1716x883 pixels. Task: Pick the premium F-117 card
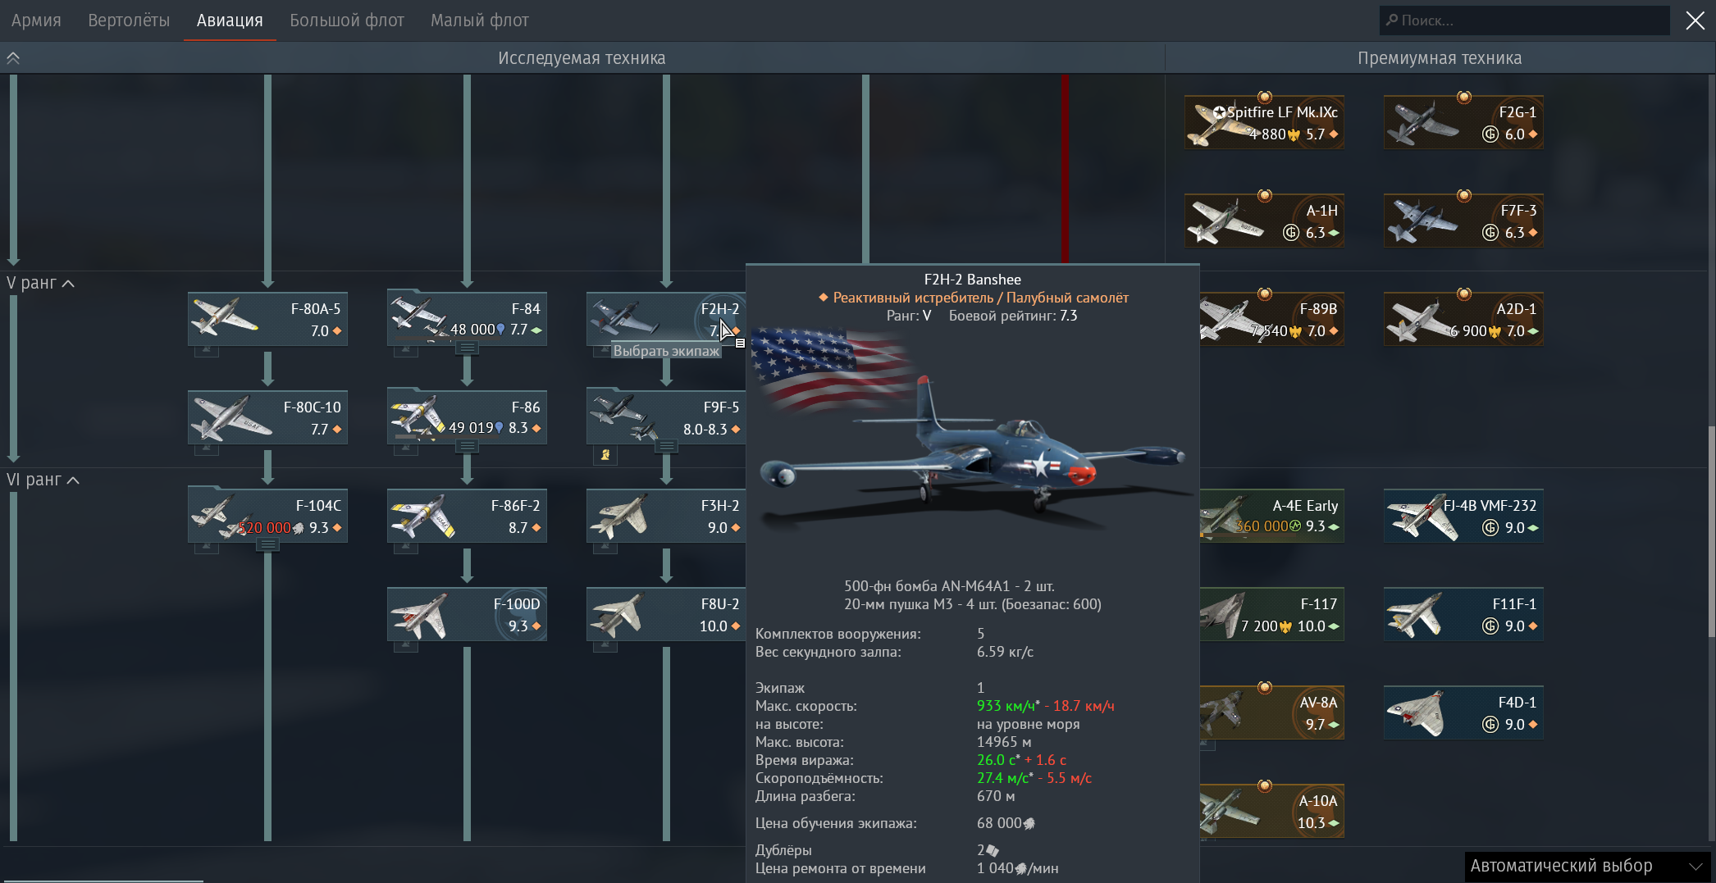(x=1271, y=614)
